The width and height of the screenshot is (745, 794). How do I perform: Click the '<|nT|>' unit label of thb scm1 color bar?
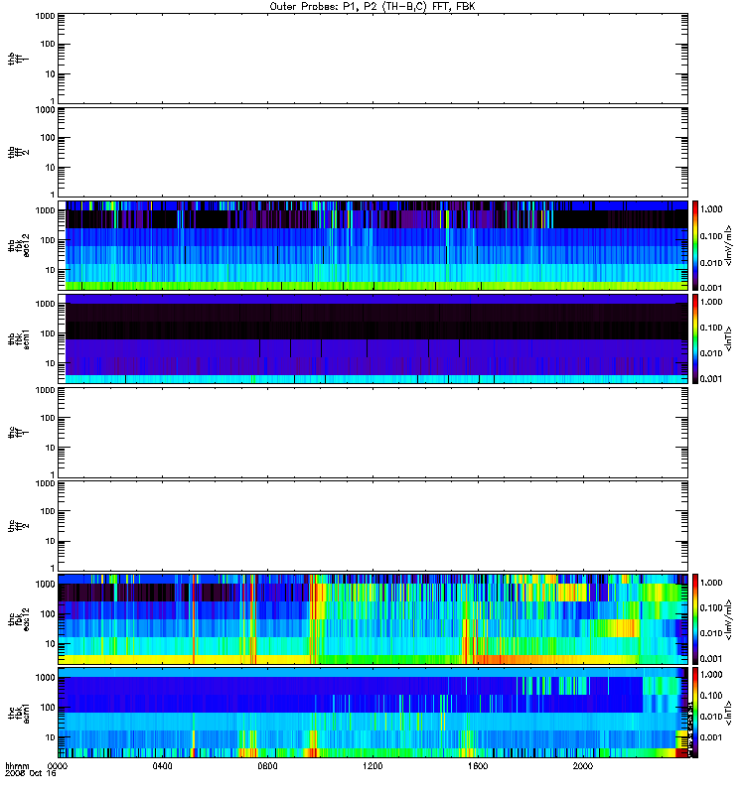(729, 338)
